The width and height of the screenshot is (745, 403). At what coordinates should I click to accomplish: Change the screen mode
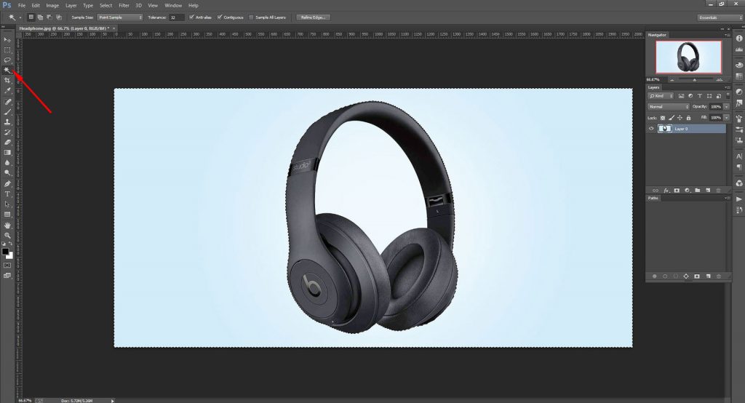[7, 275]
